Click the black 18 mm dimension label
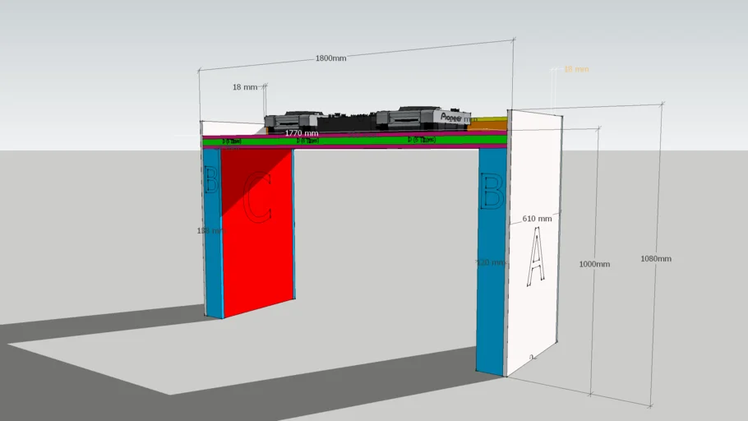The image size is (748, 421). (244, 86)
